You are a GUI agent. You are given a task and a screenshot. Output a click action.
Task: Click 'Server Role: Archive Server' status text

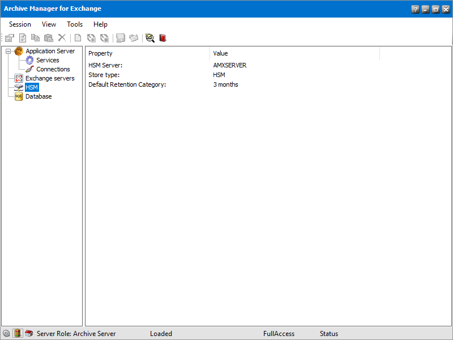[x=76, y=334]
